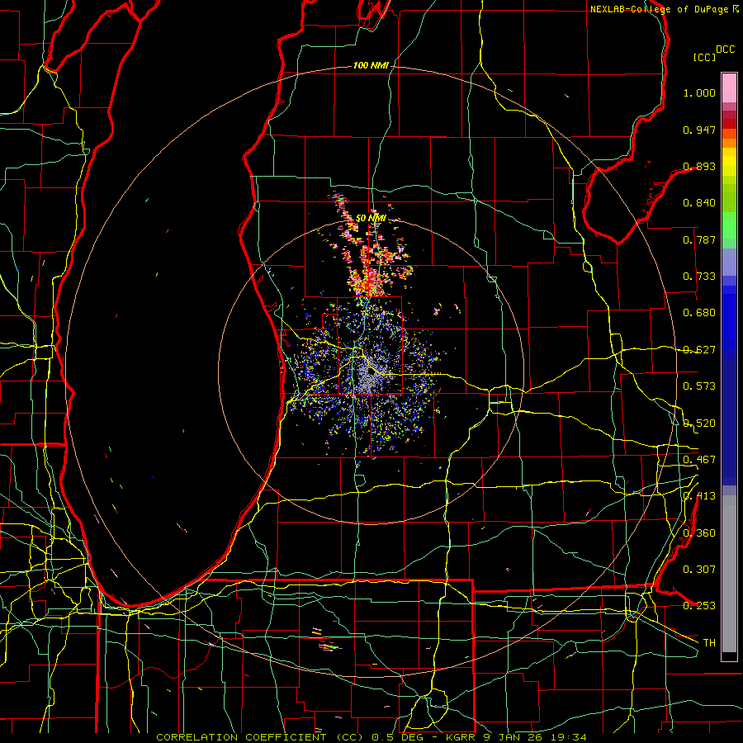Pick the bright green segment of the color scale

(x=729, y=225)
